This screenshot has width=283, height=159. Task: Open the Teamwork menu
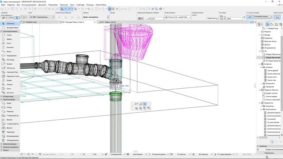click(64, 5)
